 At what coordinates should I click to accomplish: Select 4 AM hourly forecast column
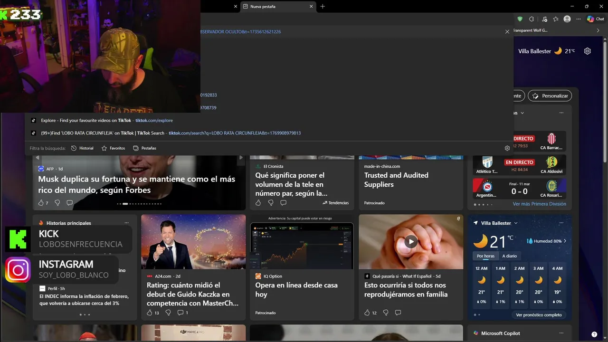tap(557, 285)
